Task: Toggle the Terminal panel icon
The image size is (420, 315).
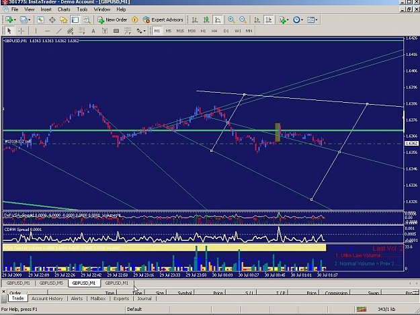Action: 75,19
